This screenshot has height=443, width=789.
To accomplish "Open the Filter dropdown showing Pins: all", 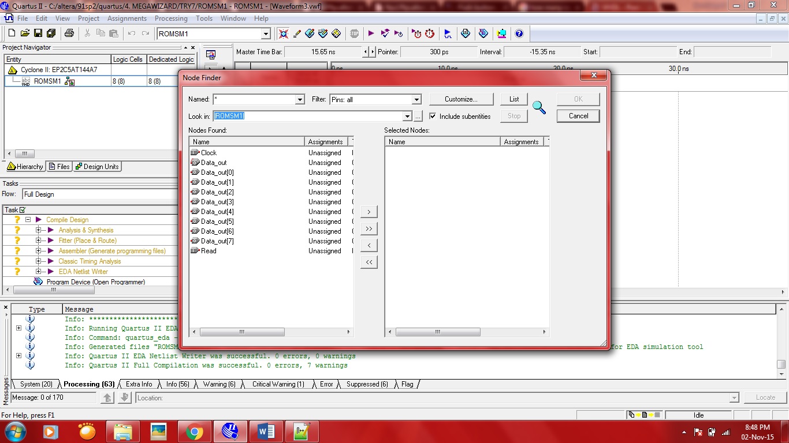I will [x=416, y=100].
